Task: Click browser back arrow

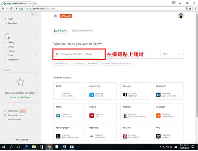Action: (x=3, y=9)
